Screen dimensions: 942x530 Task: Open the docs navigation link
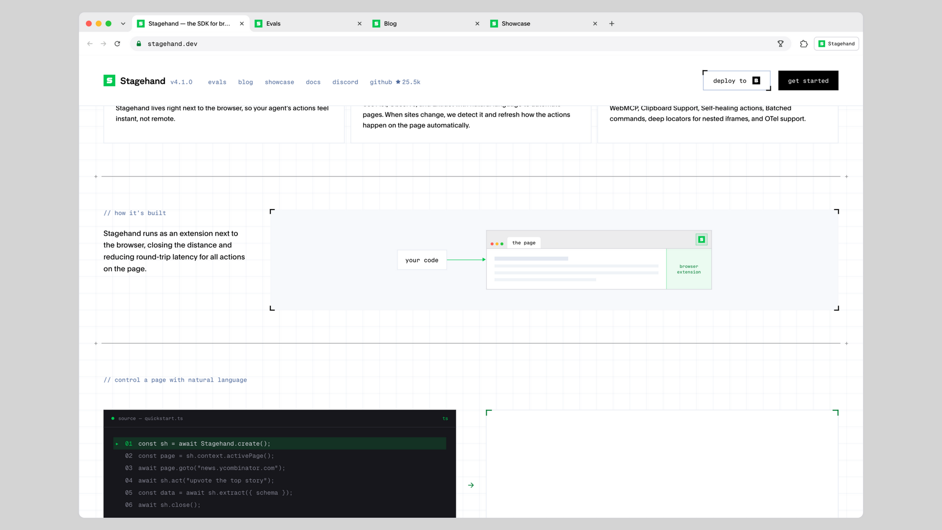pyautogui.click(x=313, y=82)
